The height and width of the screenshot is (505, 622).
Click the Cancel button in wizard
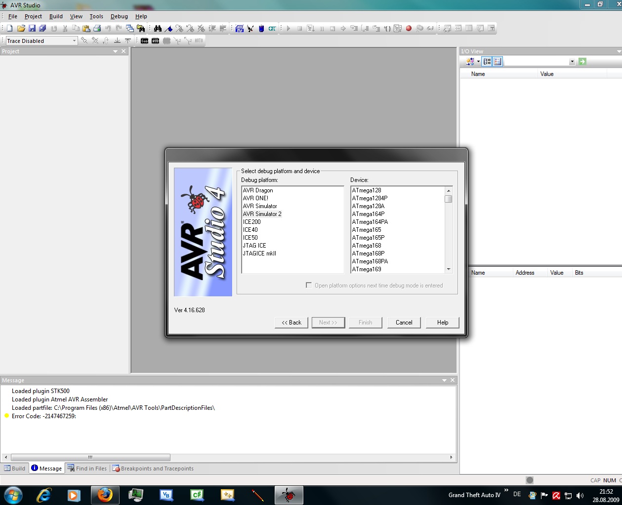404,323
